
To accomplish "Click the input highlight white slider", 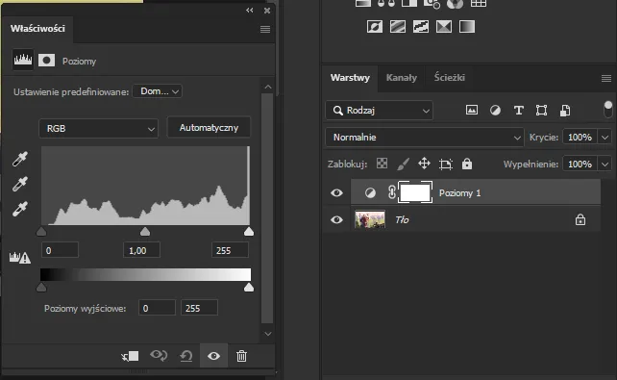I will (249, 231).
